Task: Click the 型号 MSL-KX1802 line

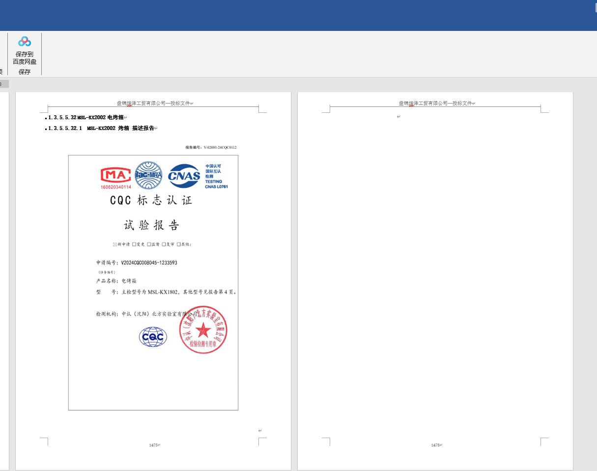Action: pos(167,292)
